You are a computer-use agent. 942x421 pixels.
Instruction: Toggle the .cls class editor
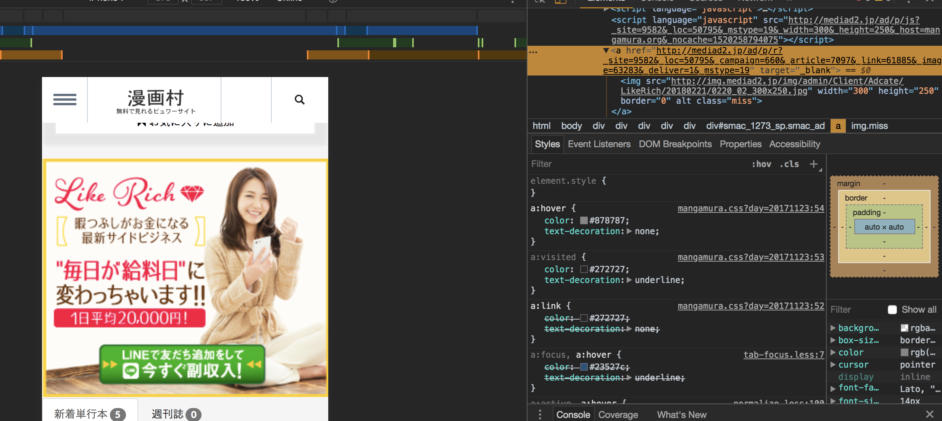pos(789,164)
